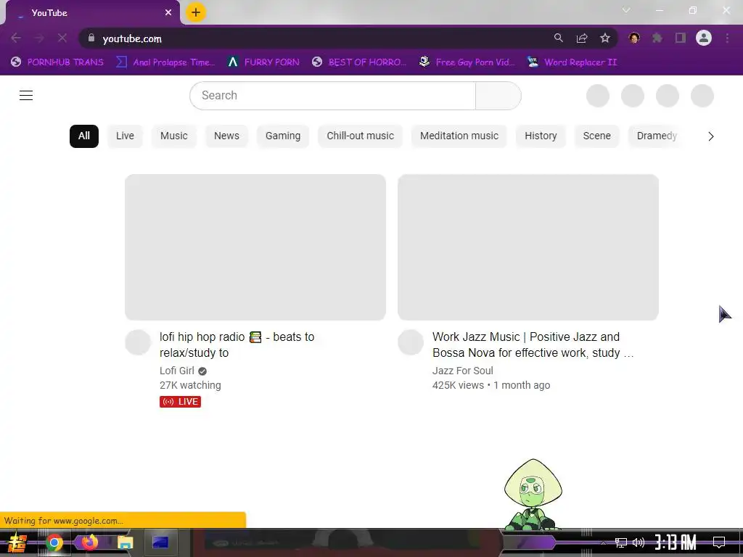This screenshot has height=557, width=743.
Task: Open the Chrome extensions puzzle icon
Action: tap(657, 38)
